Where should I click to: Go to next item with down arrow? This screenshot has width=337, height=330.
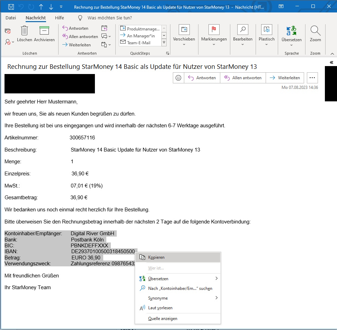51,7
